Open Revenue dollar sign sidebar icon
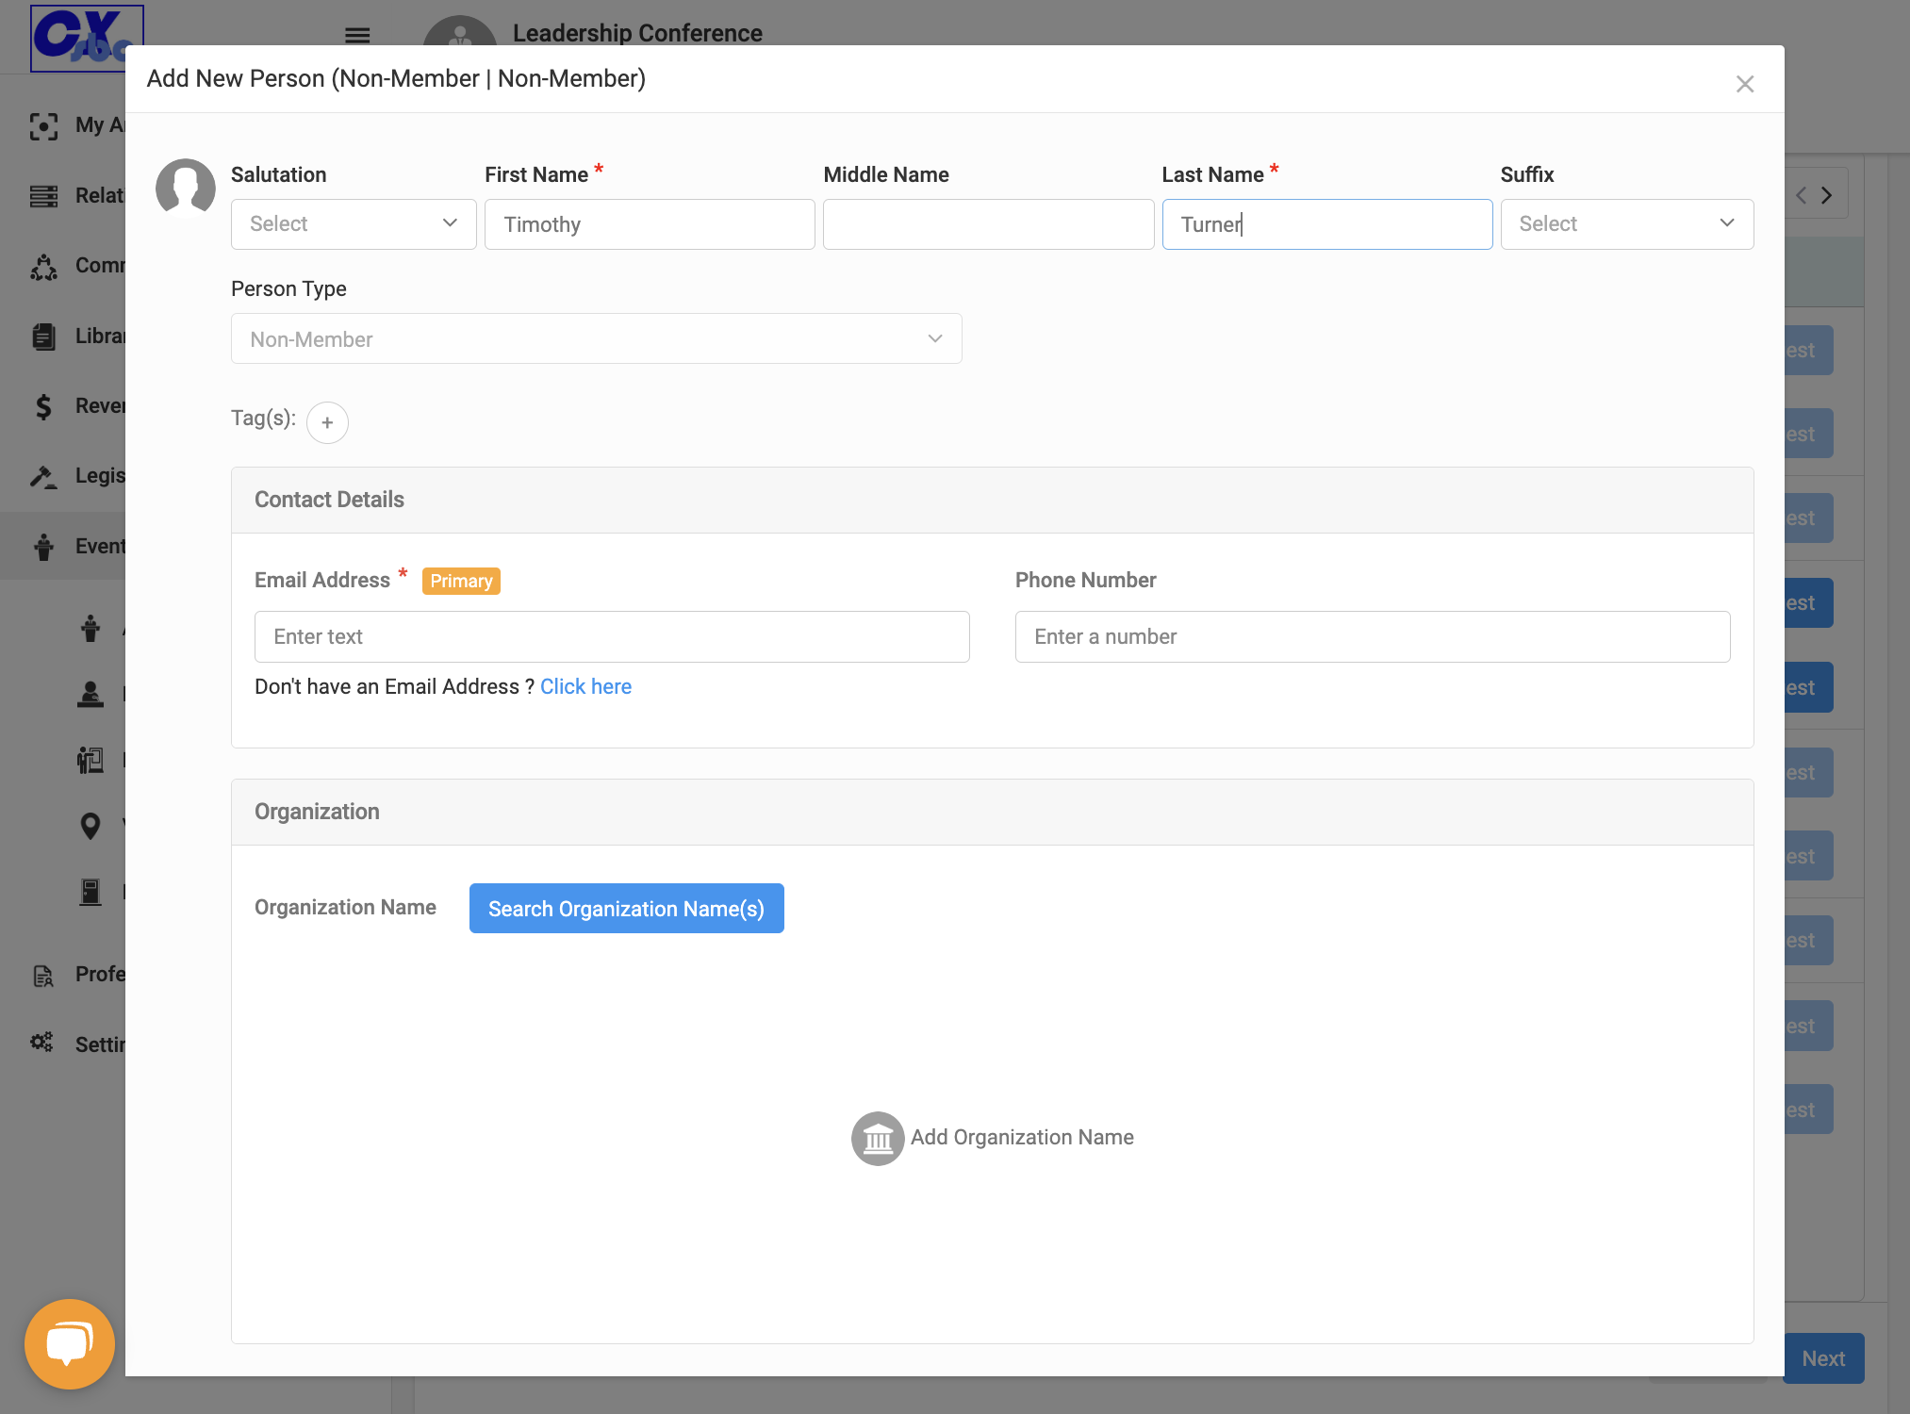 click(x=43, y=406)
